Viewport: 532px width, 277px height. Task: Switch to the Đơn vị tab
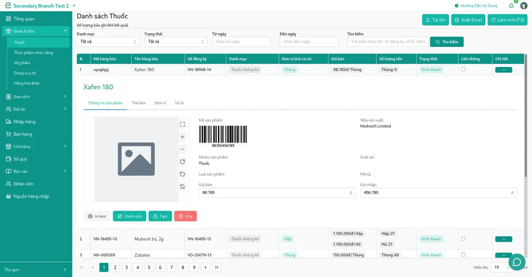tap(160, 103)
